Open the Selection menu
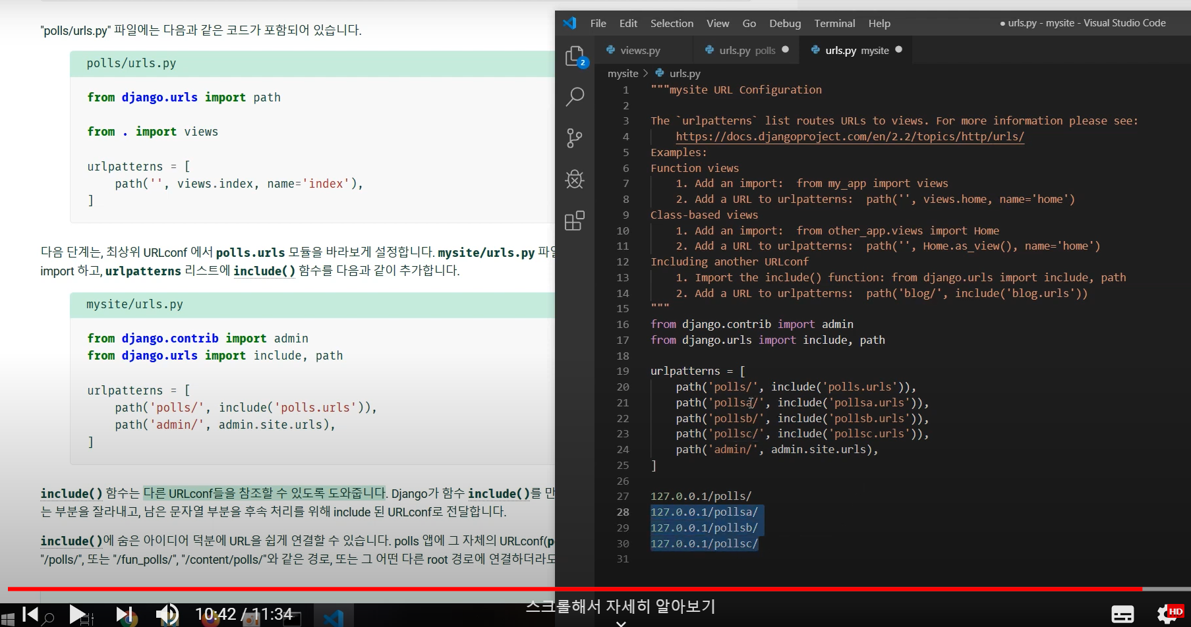Viewport: 1191px width, 627px height. (x=672, y=23)
